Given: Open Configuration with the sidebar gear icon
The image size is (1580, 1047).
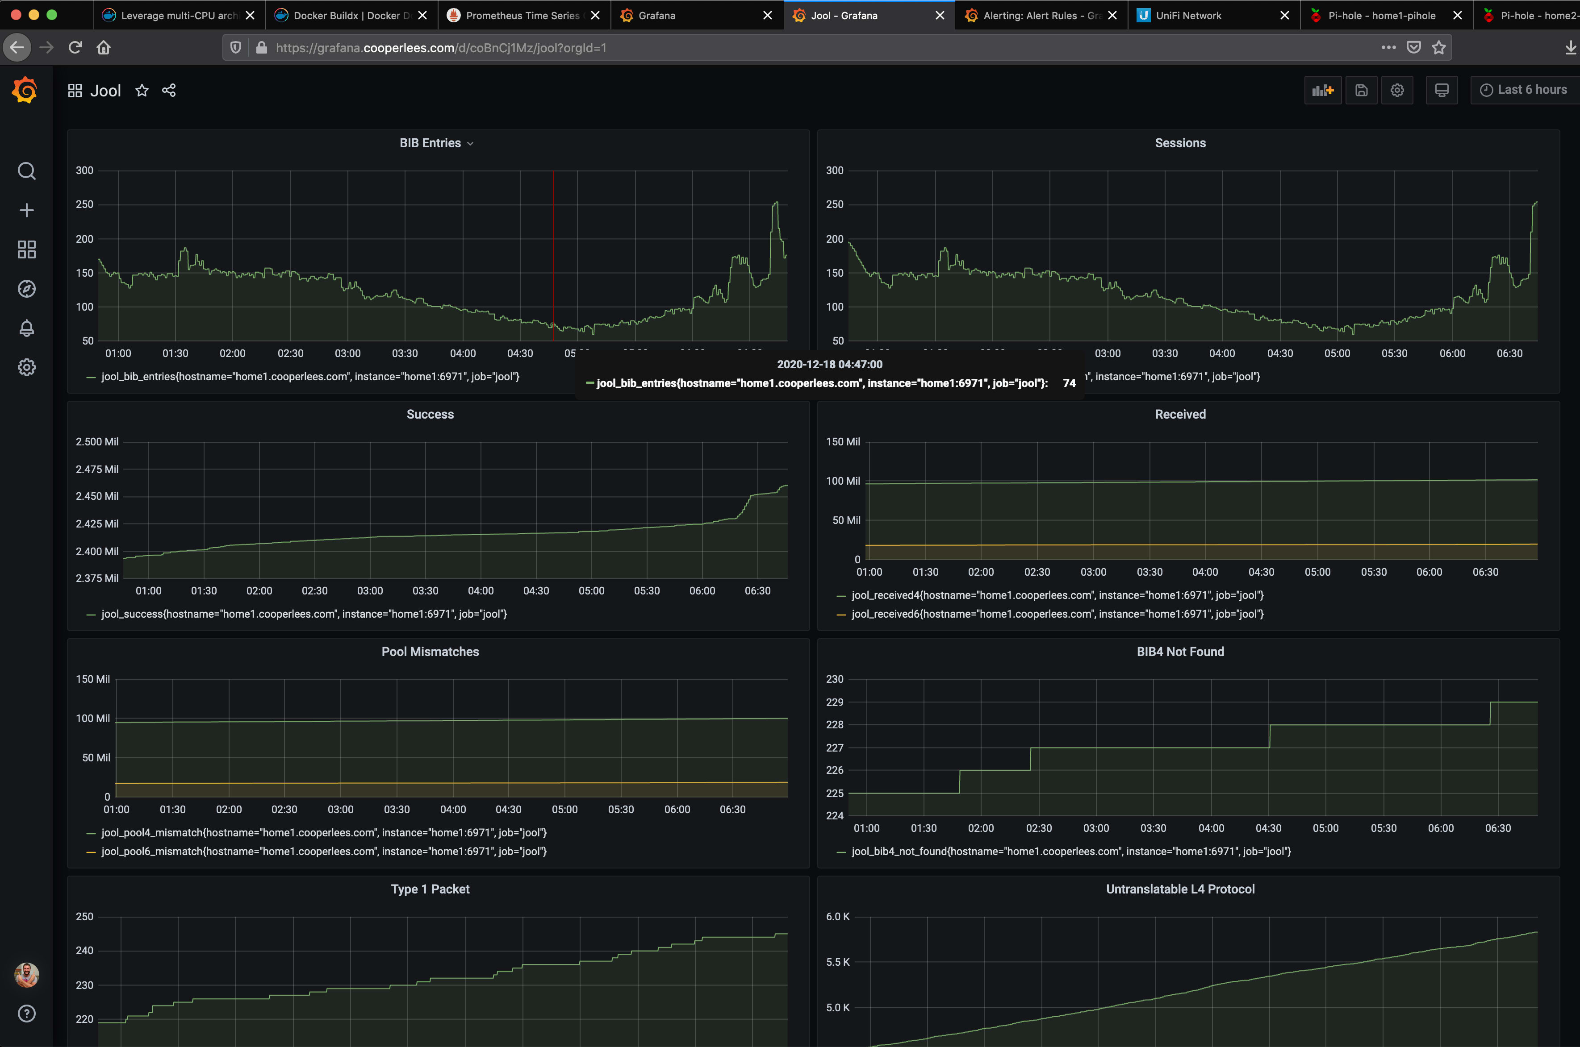Looking at the screenshot, I should [x=26, y=367].
